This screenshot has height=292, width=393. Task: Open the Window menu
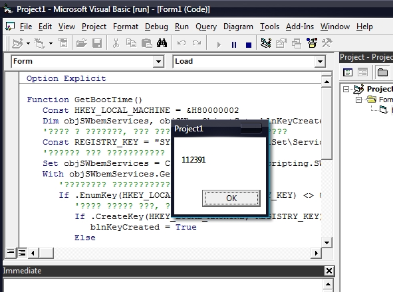pyautogui.click(x=335, y=27)
